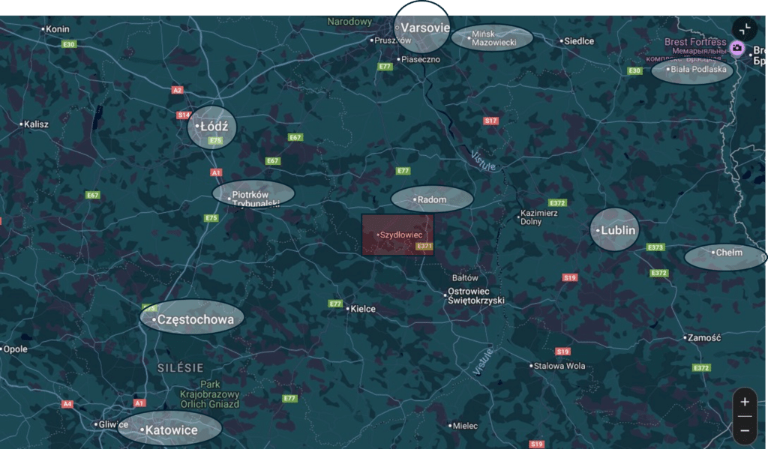Click the A4 motorway shield

tap(67, 404)
